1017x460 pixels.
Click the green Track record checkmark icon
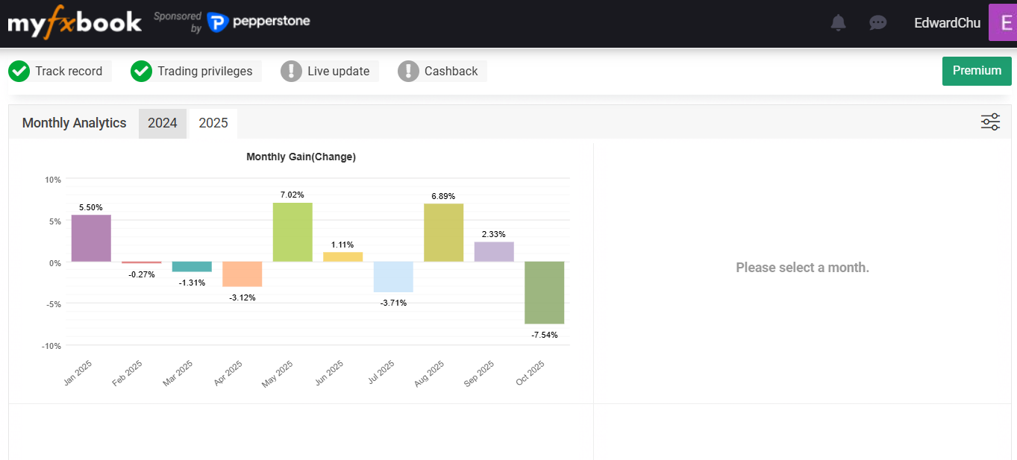[x=19, y=72]
